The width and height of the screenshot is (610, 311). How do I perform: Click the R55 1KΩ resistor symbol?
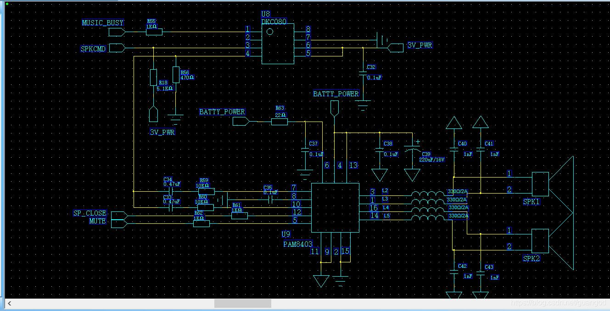tap(154, 32)
